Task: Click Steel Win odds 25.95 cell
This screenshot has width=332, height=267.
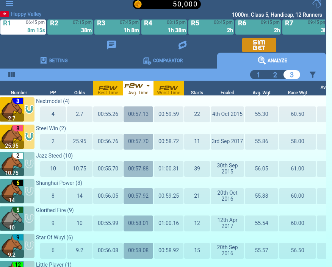Action: (x=80, y=142)
